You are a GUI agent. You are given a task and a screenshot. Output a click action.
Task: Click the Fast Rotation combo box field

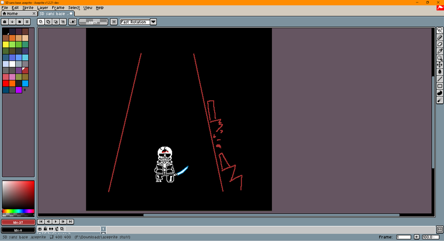click(135, 22)
